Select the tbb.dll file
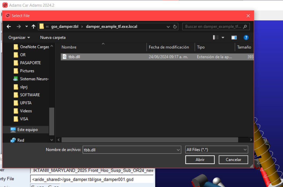Image resolution: width=283 pixels, height=187 pixels. coord(157,57)
